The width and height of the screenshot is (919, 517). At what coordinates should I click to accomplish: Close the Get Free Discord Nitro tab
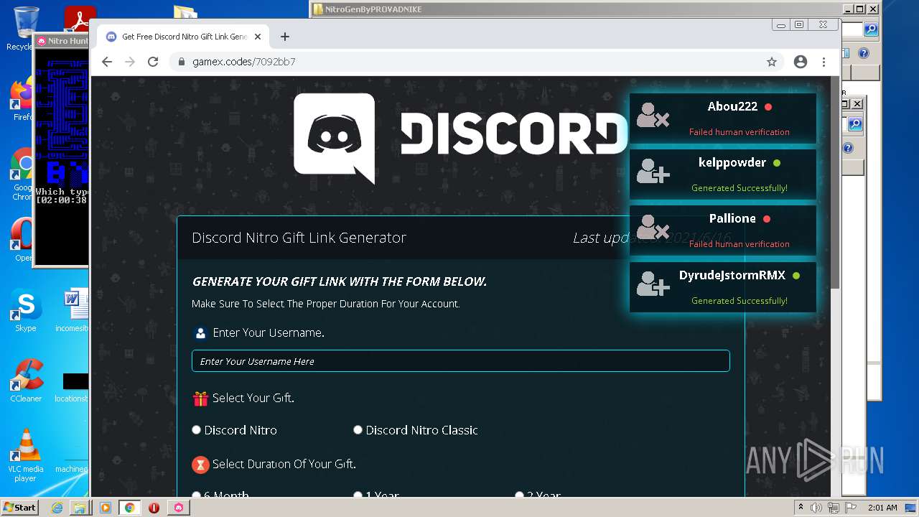pos(258,37)
